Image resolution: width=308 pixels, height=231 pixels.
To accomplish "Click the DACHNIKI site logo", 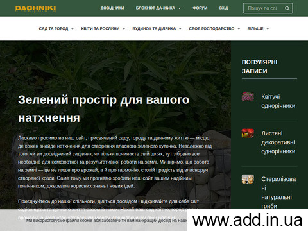I will pyautogui.click(x=35, y=8).
